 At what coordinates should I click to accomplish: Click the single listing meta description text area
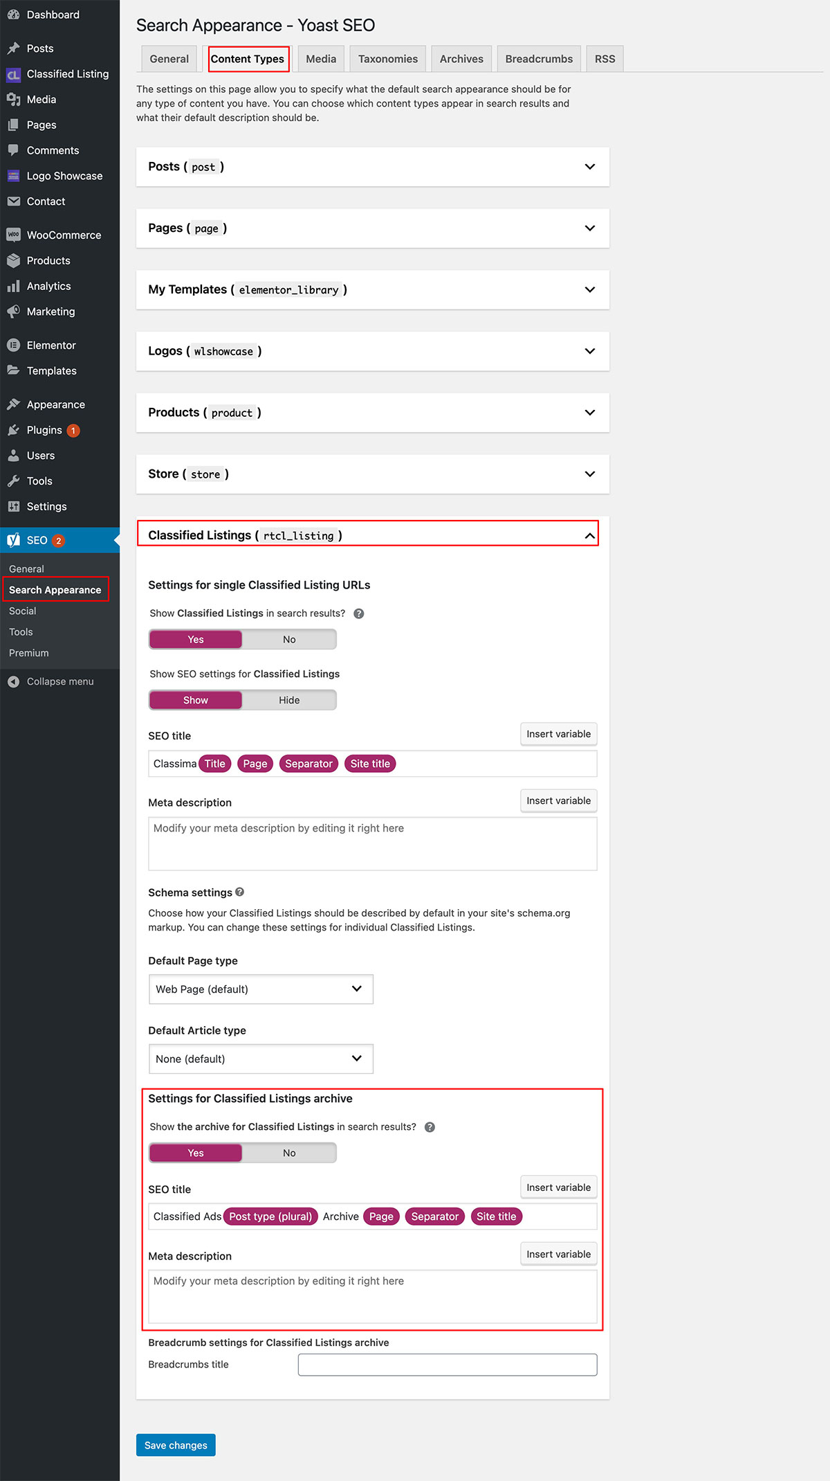373,844
